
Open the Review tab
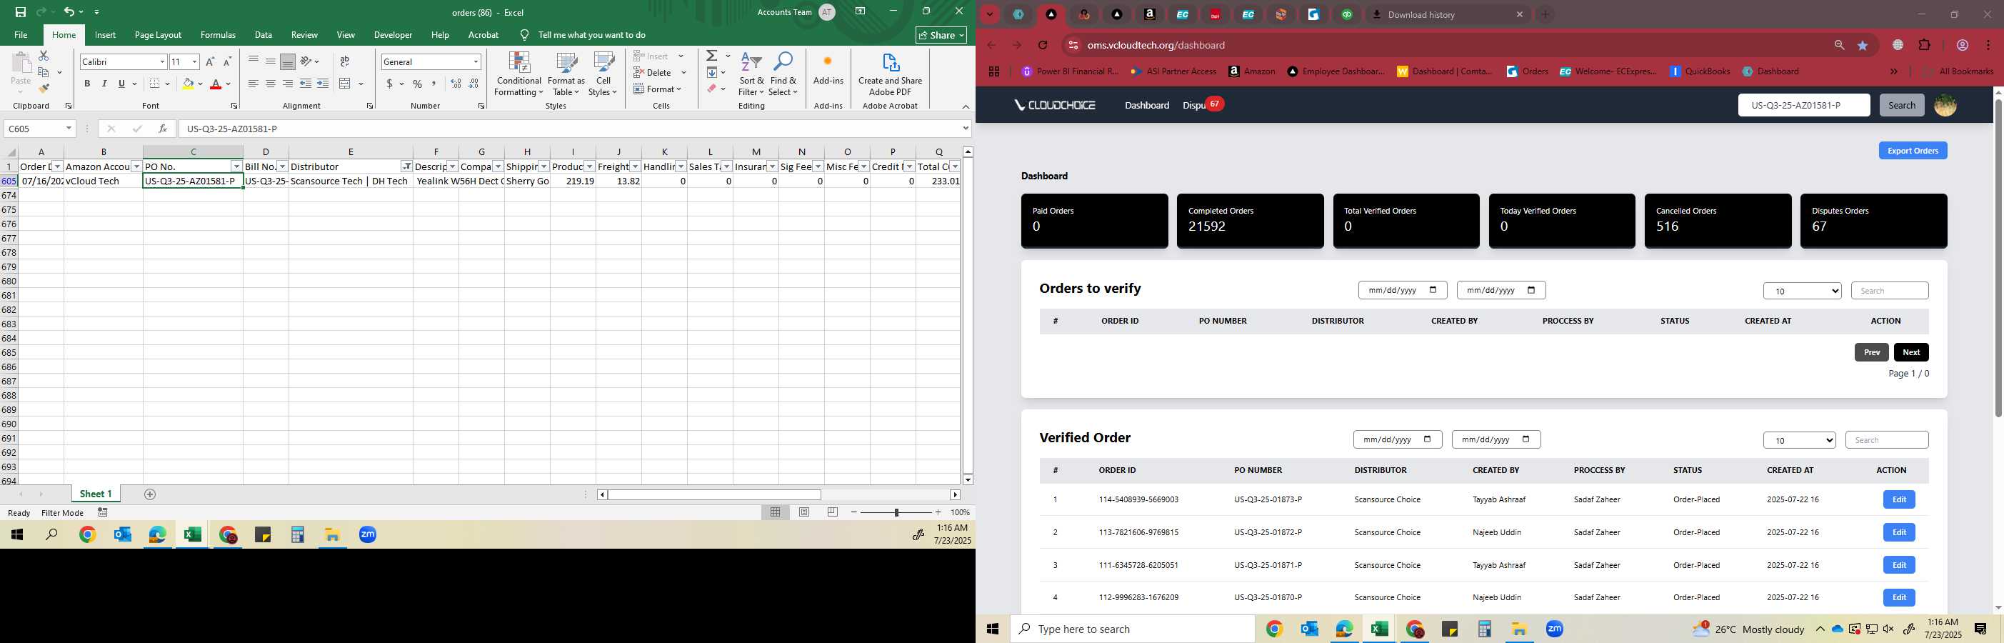click(x=304, y=35)
